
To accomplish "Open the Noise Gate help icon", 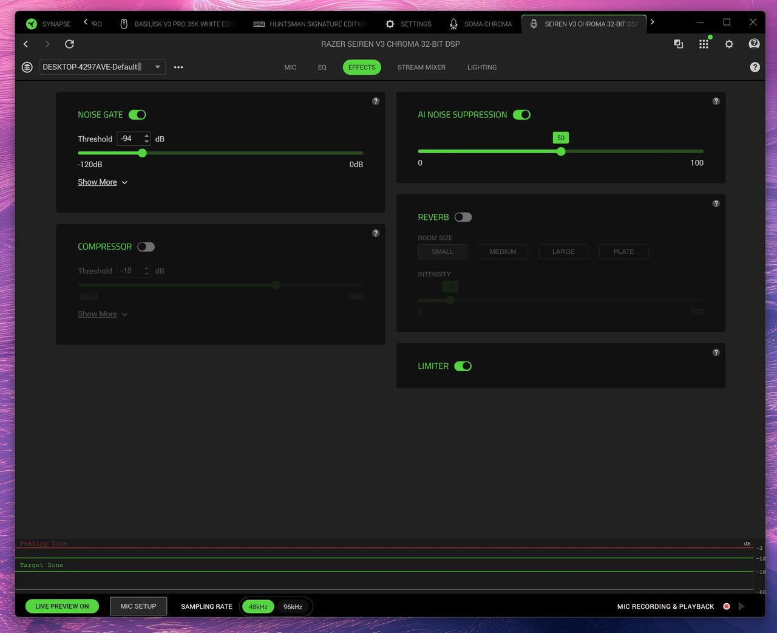I will pos(376,101).
